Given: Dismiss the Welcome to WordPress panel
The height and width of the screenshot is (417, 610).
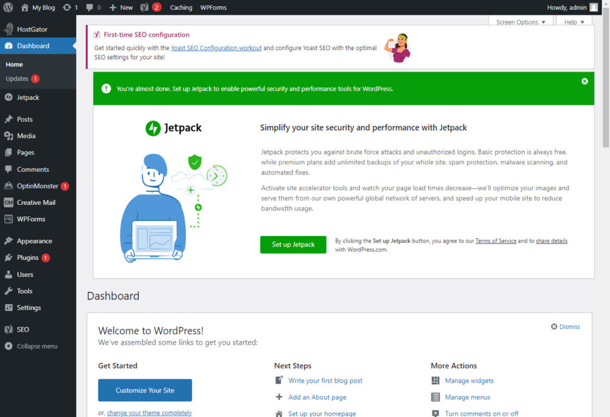Looking at the screenshot, I should (x=565, y=327).
